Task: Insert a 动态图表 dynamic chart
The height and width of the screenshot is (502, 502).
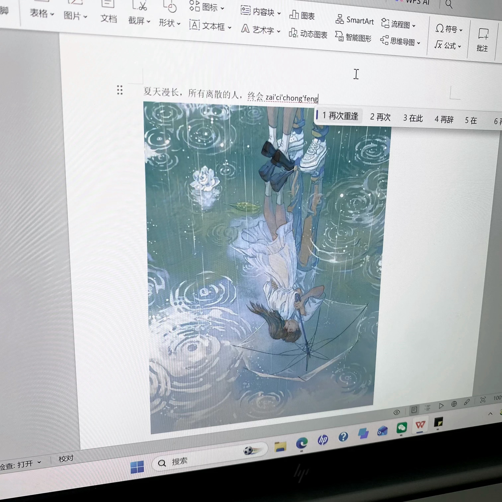Action: [x=308, y=34]
